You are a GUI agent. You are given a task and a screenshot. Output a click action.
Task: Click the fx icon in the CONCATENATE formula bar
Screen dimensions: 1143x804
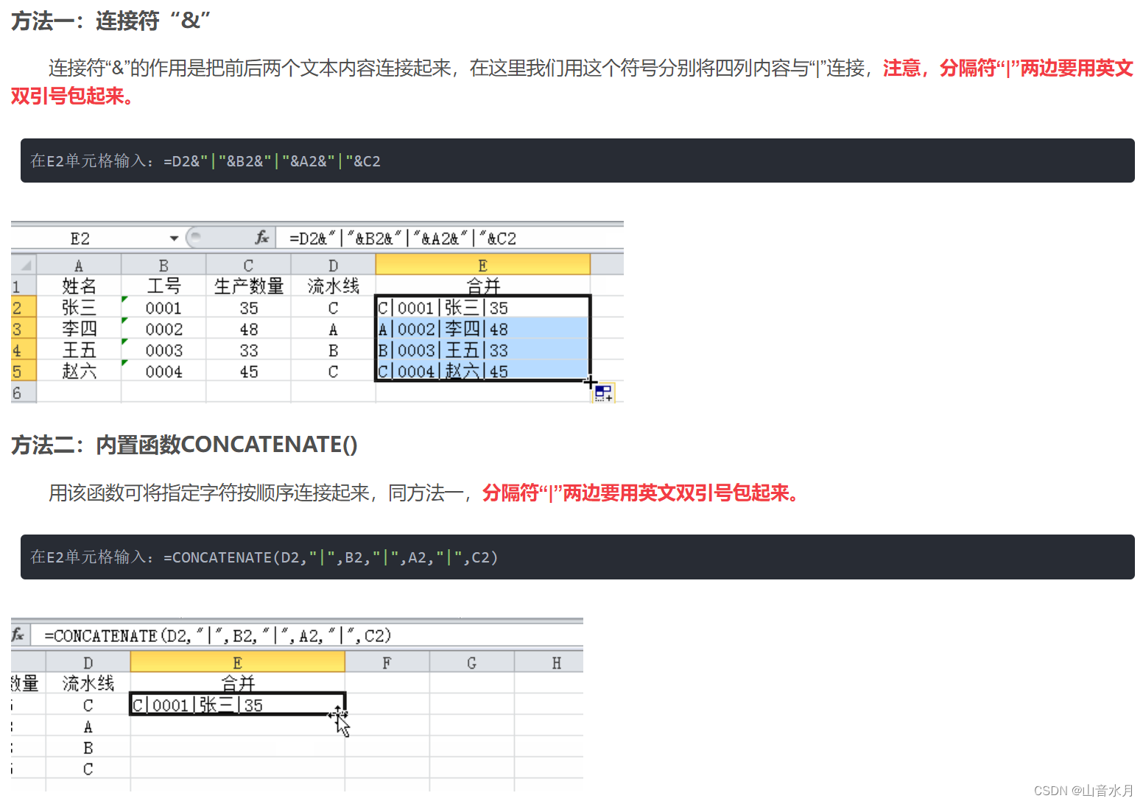(18, 635)
